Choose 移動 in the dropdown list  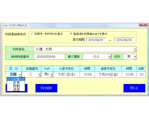[16, 86]
